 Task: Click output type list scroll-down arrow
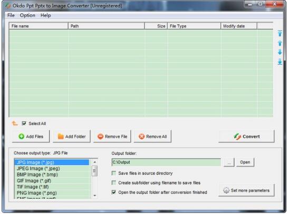(x=95, y=196)
